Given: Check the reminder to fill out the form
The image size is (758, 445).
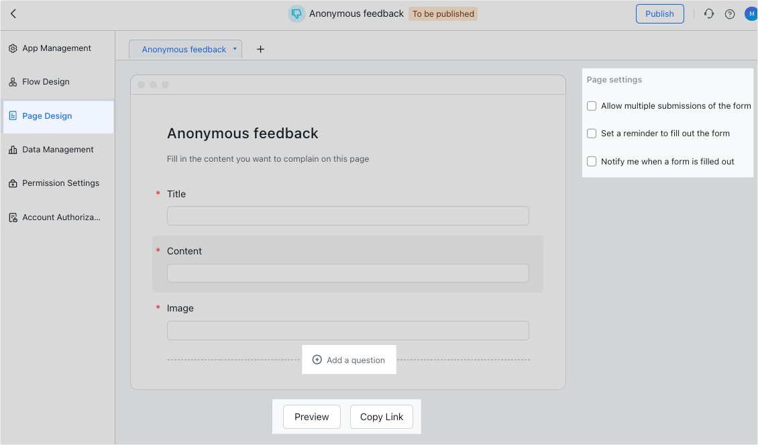Looking at the screenshot, I should (591, 133).
